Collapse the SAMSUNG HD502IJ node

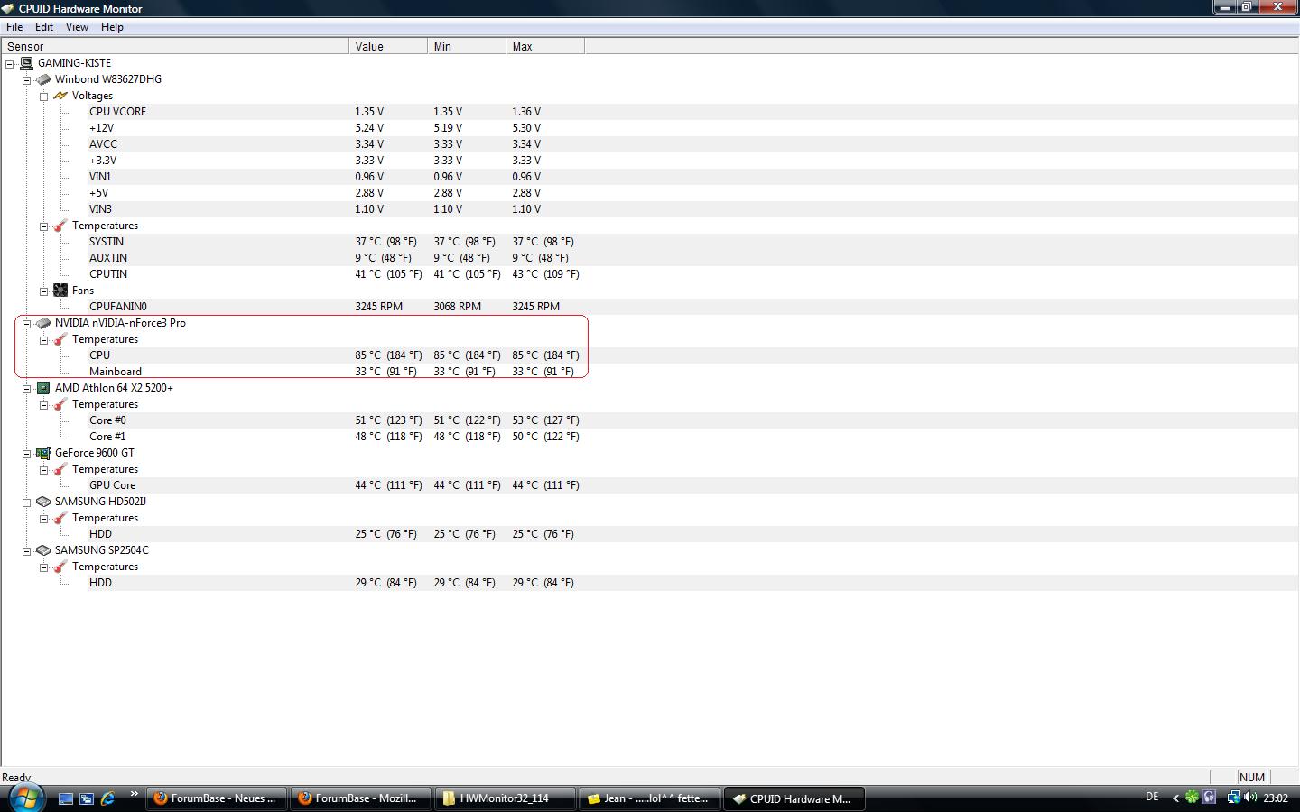pos(27,503)
